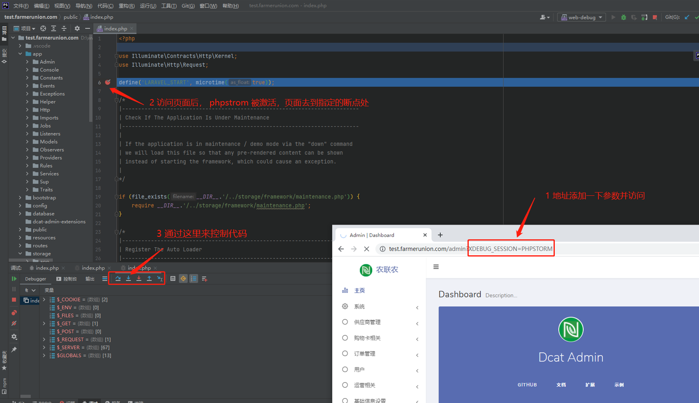
Task: Expand the $_COOKIE variable
Action: click(x=44, y=300)
